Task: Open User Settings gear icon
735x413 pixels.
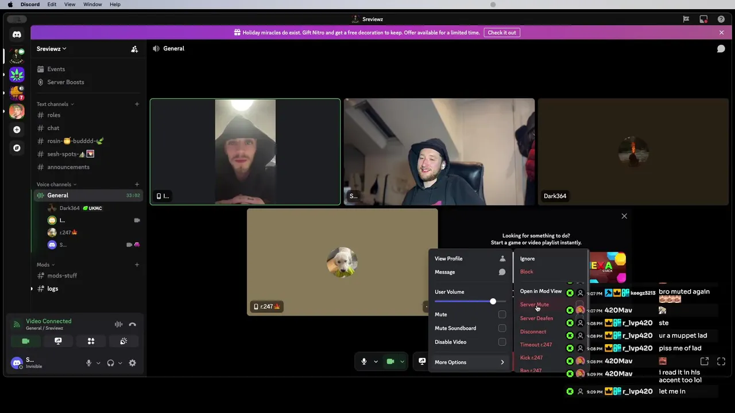Action: coord(133,363)
